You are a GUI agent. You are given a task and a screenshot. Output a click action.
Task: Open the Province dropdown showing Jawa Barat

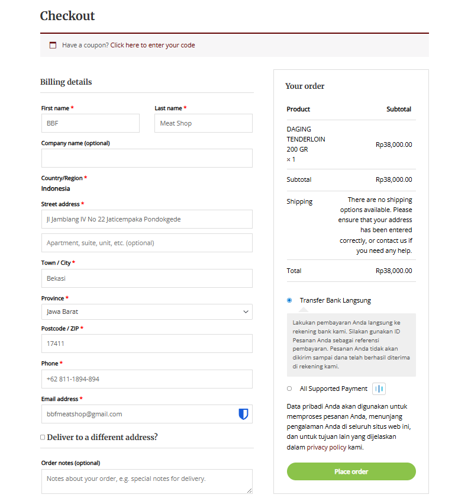click(147, 312)
